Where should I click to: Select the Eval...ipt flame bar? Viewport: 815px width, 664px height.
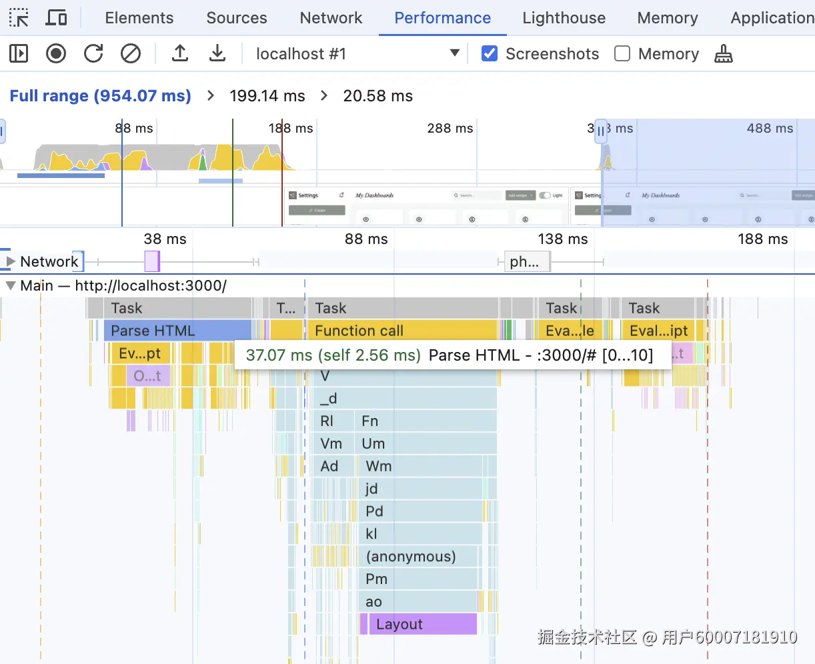tap(658, 331)
